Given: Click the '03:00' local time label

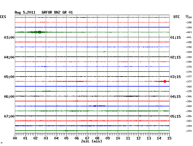Looking at the screenshot, I should [9, 37].
